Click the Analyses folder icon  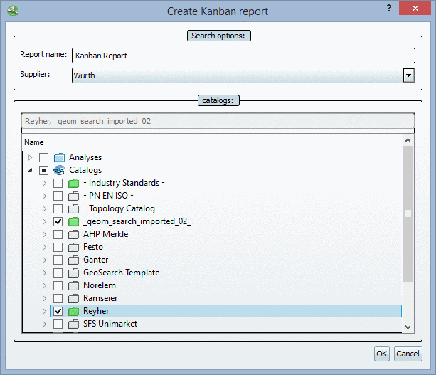pos(59,157)
